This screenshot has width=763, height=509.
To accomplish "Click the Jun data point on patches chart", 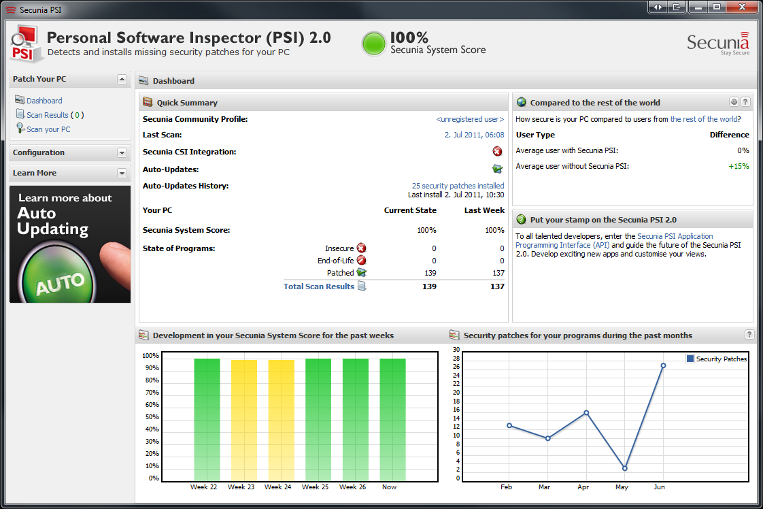I will pos(663,365).
